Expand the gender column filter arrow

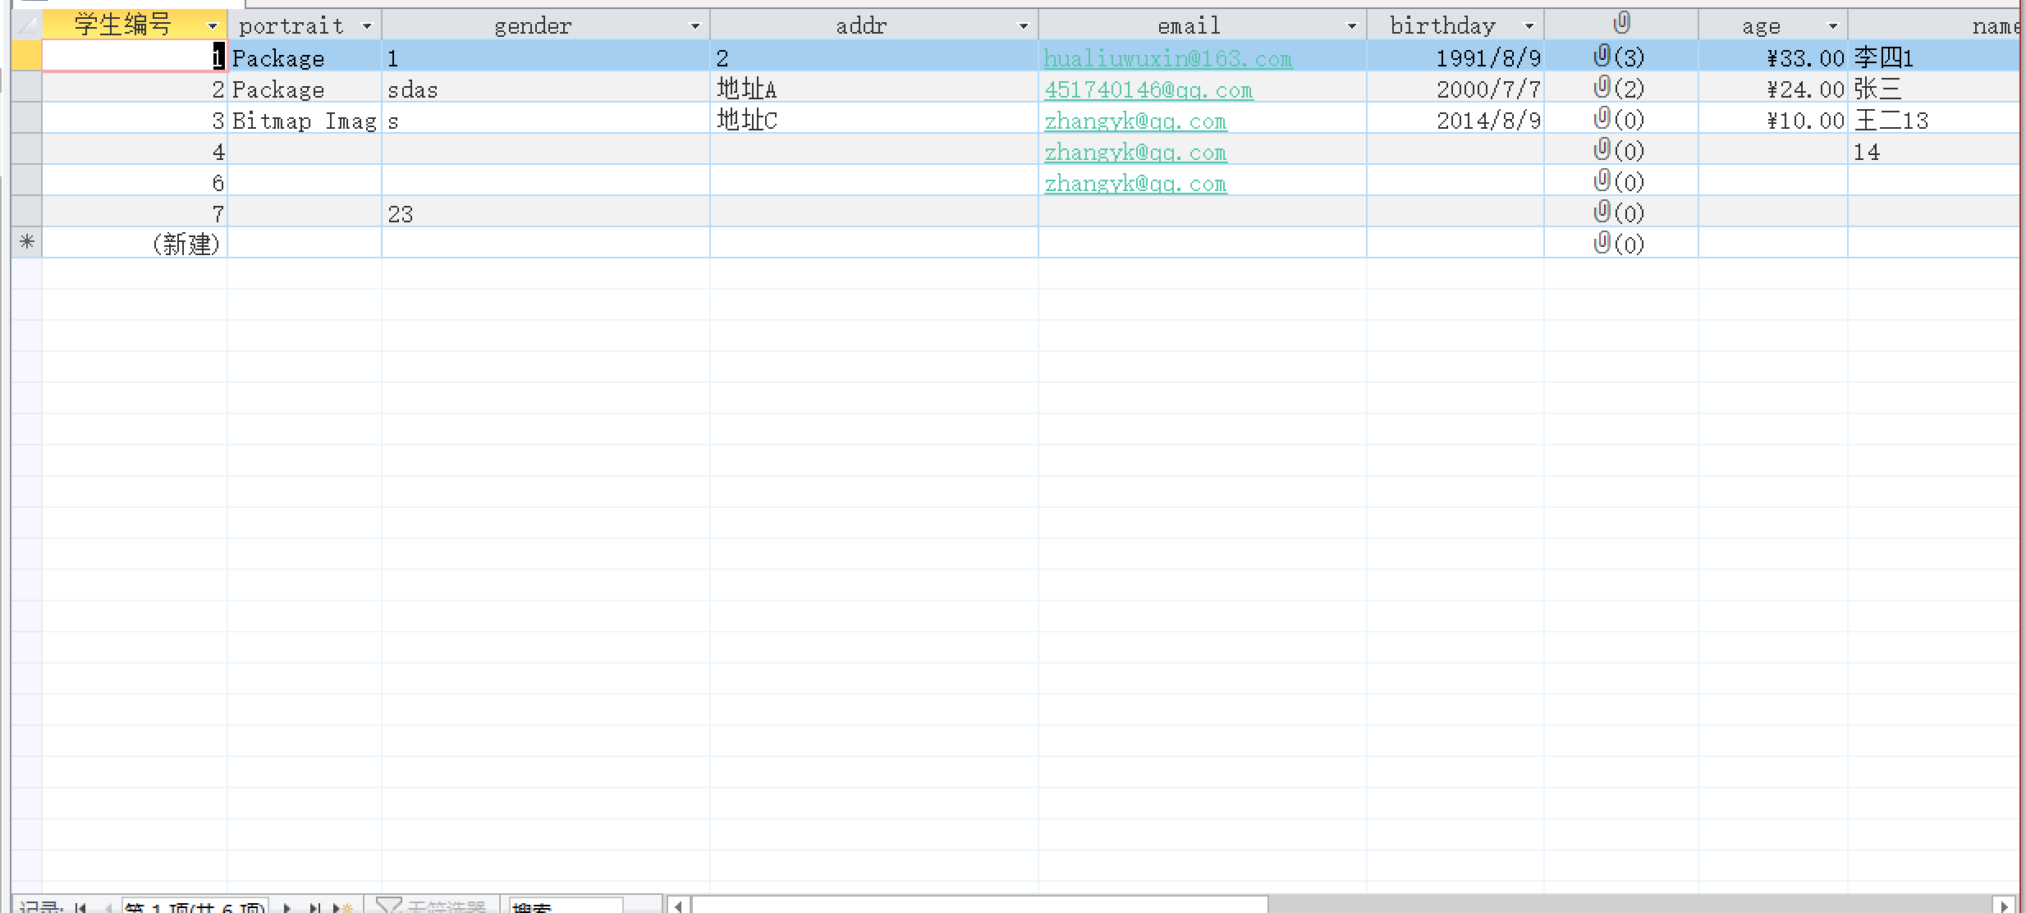pos(695,26)
